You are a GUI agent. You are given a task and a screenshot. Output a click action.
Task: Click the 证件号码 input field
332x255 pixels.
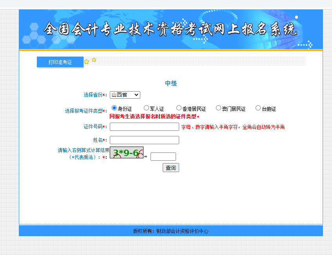144,127
